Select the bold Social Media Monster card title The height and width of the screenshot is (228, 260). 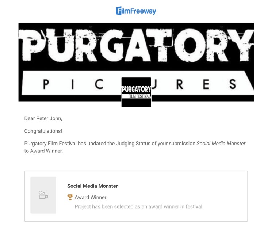[x=92, y=186]
